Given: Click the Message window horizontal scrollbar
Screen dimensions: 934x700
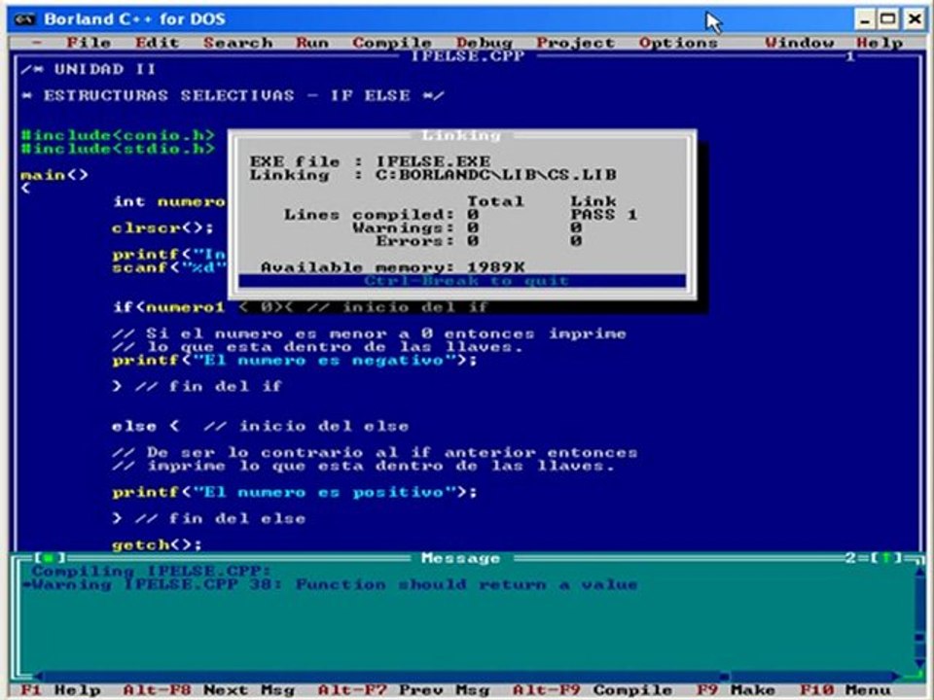Looking at the screenshot, I should click(468, 677).
